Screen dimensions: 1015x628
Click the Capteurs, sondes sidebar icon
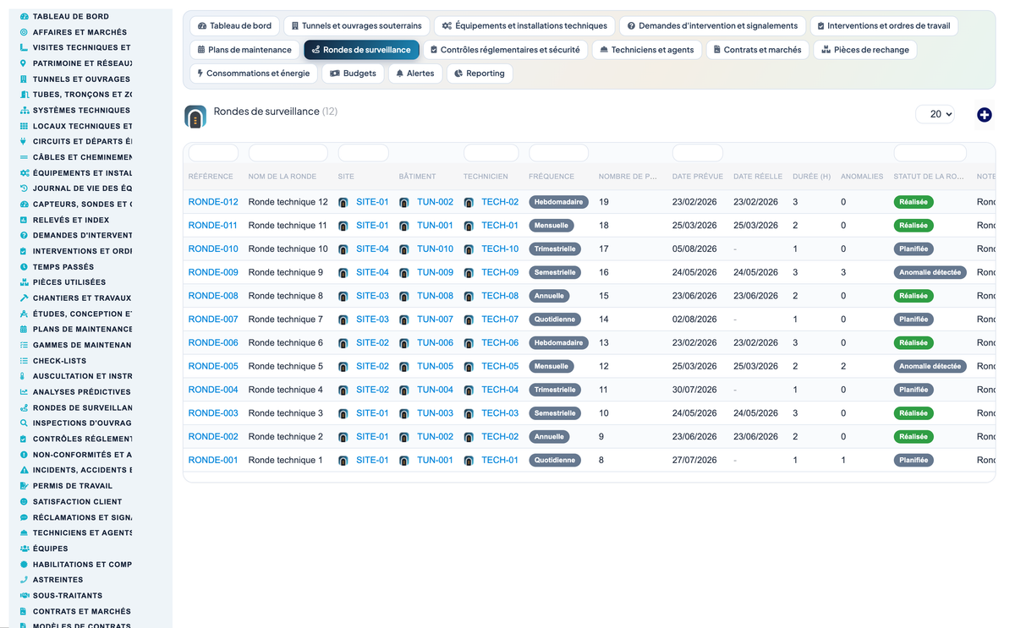coord(24,204)
